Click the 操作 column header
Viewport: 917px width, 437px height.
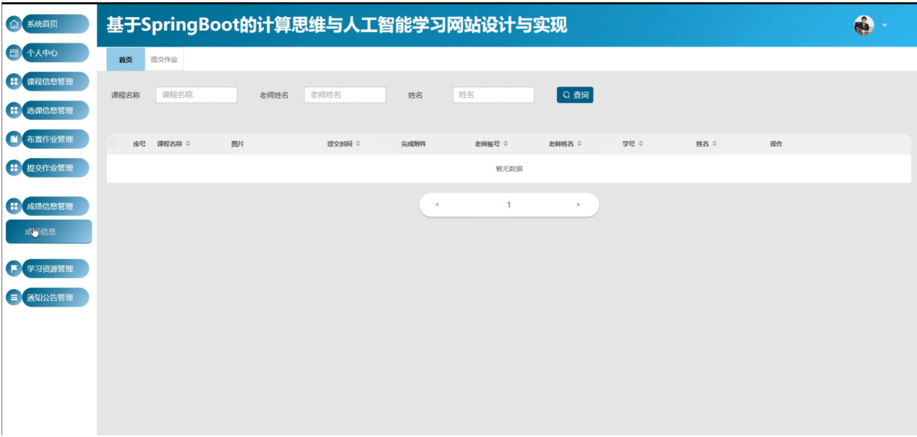[776, 144]
